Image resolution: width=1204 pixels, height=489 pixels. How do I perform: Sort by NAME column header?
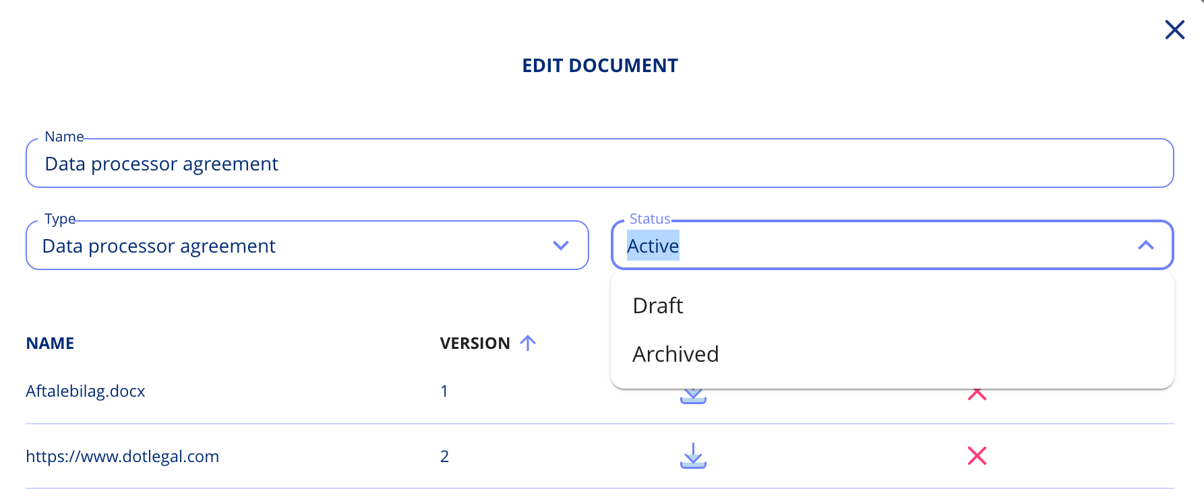click(x=50, y=344)
